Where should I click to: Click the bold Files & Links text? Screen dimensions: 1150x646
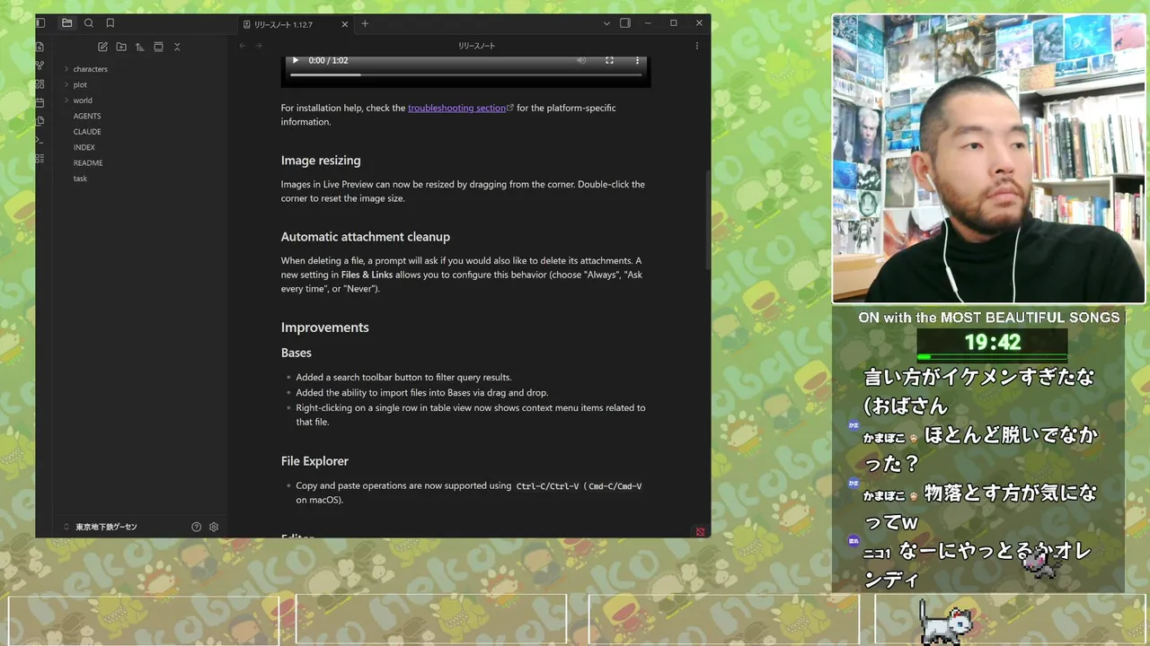[x=367, y=275]
